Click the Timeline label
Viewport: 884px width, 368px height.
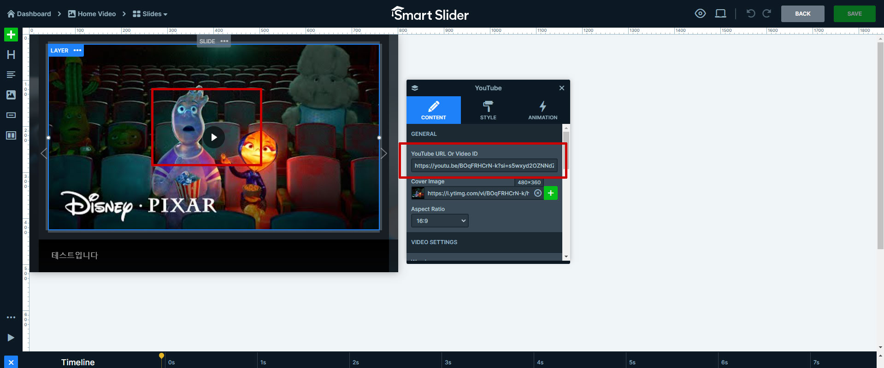click(x=78, y=362)
